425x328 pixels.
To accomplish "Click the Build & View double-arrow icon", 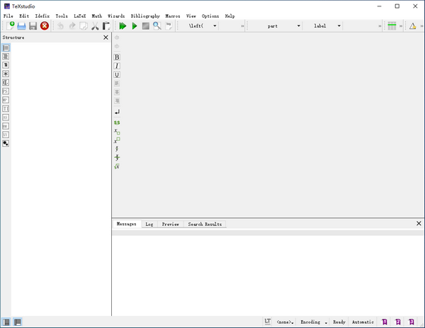I will pos(123,26).
